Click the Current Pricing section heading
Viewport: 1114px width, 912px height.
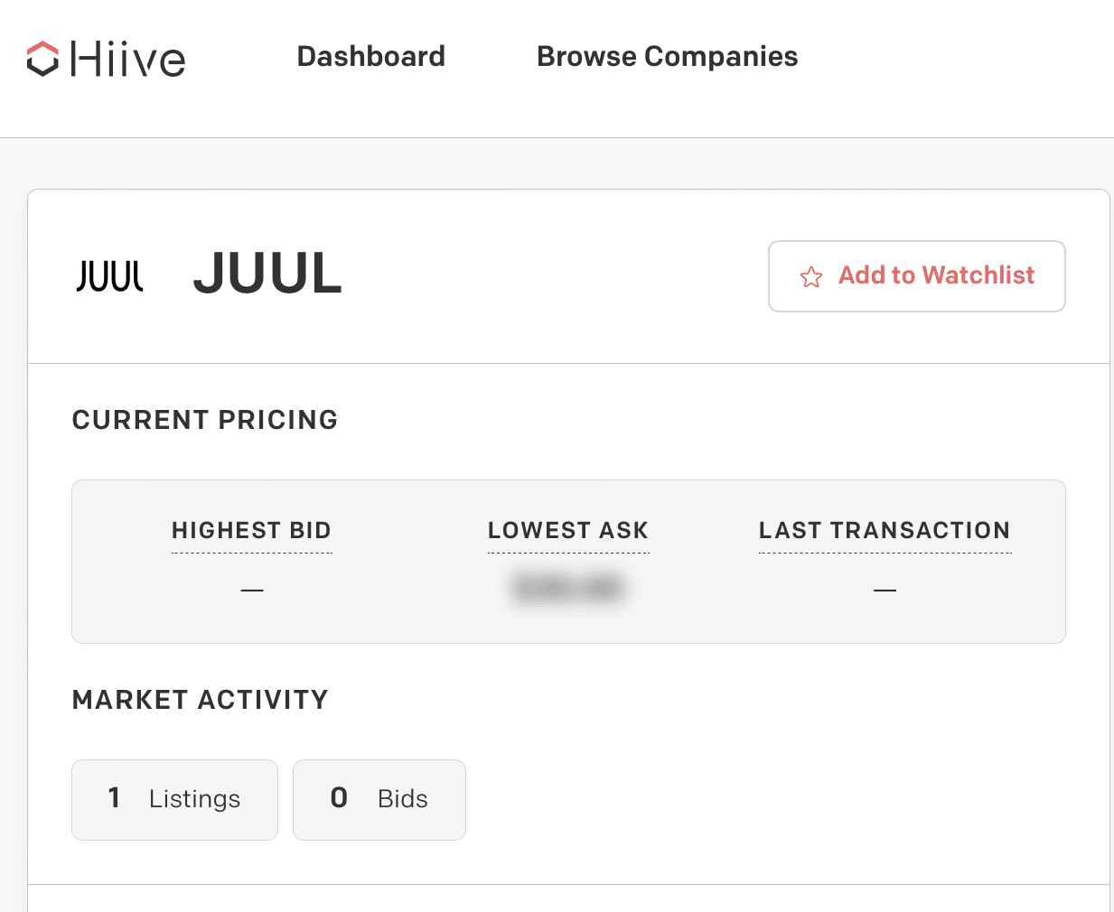[205, 420]
